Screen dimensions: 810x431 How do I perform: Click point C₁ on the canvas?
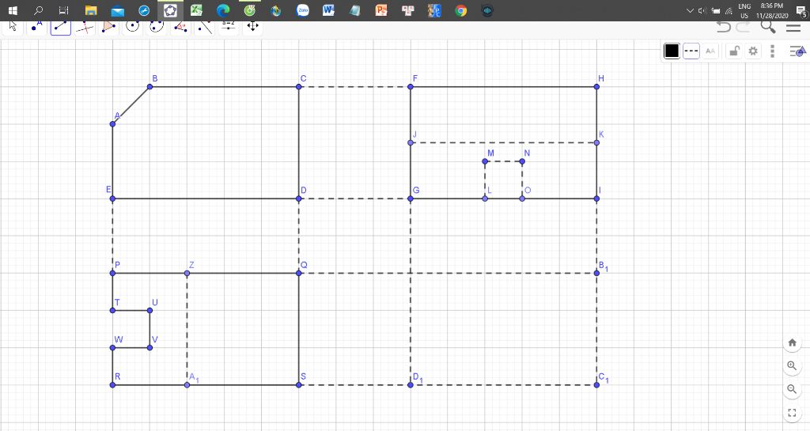point(596,385)
